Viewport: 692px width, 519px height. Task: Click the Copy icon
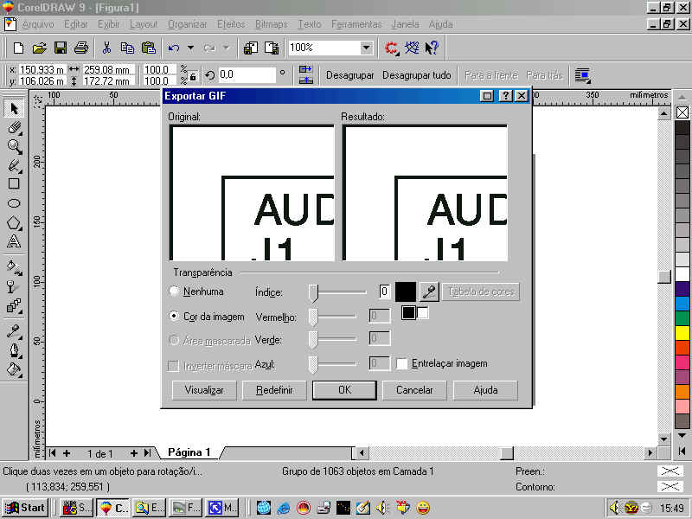point(127,48)
